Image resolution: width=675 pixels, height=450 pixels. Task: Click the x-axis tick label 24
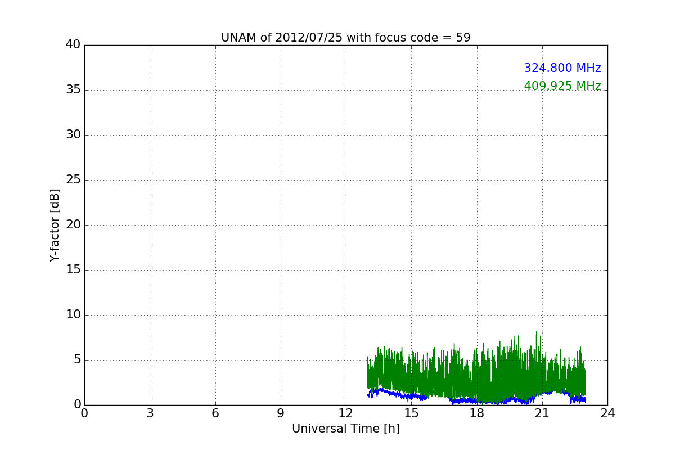(607, 413)
